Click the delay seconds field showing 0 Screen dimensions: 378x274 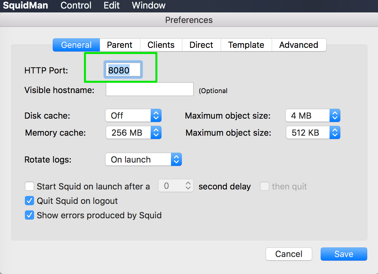(176, 186)
